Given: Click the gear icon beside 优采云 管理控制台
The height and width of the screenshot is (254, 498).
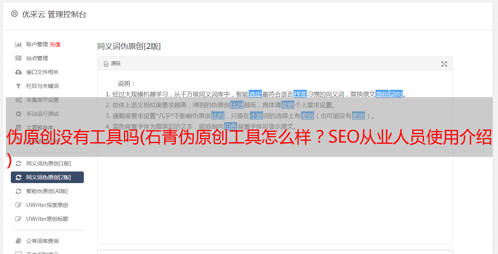Looking at the screenshot, I should pos(14,14).
